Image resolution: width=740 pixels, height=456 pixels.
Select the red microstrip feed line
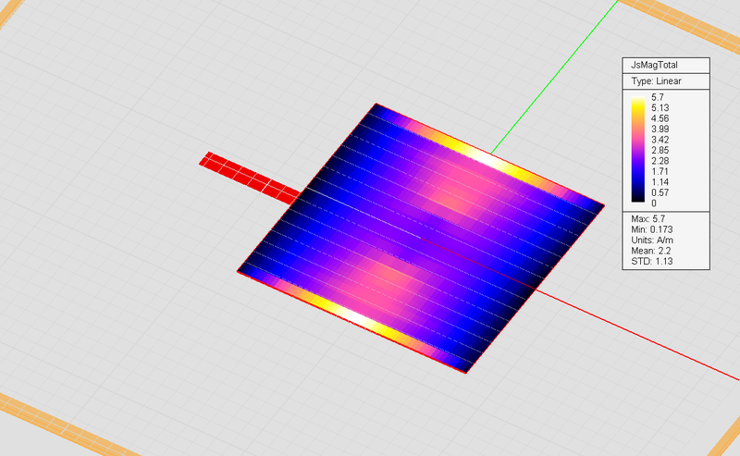[249, 178]
